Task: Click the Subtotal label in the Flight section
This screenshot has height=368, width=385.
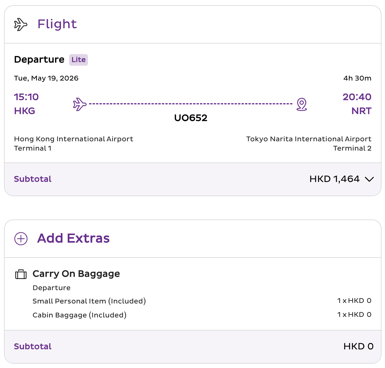Action: click(33, 179)
